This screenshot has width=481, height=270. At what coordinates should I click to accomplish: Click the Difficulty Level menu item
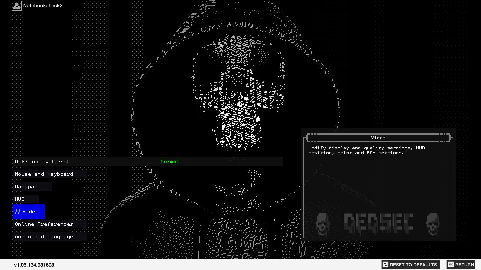pyautogui.click(x=42, y=162)
